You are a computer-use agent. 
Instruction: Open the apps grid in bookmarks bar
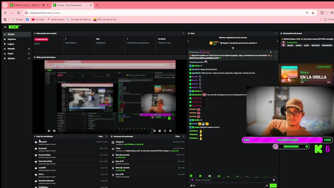pyautogui.click(x=5, y=19)
